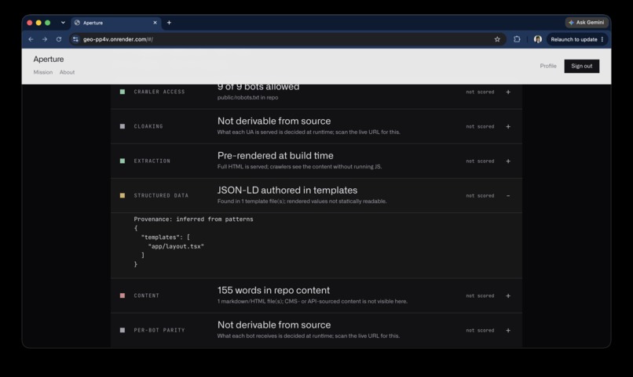Open the tab search dropdown chevron
The width and height of the screenshot is (633, 377).
coord(63,23)
